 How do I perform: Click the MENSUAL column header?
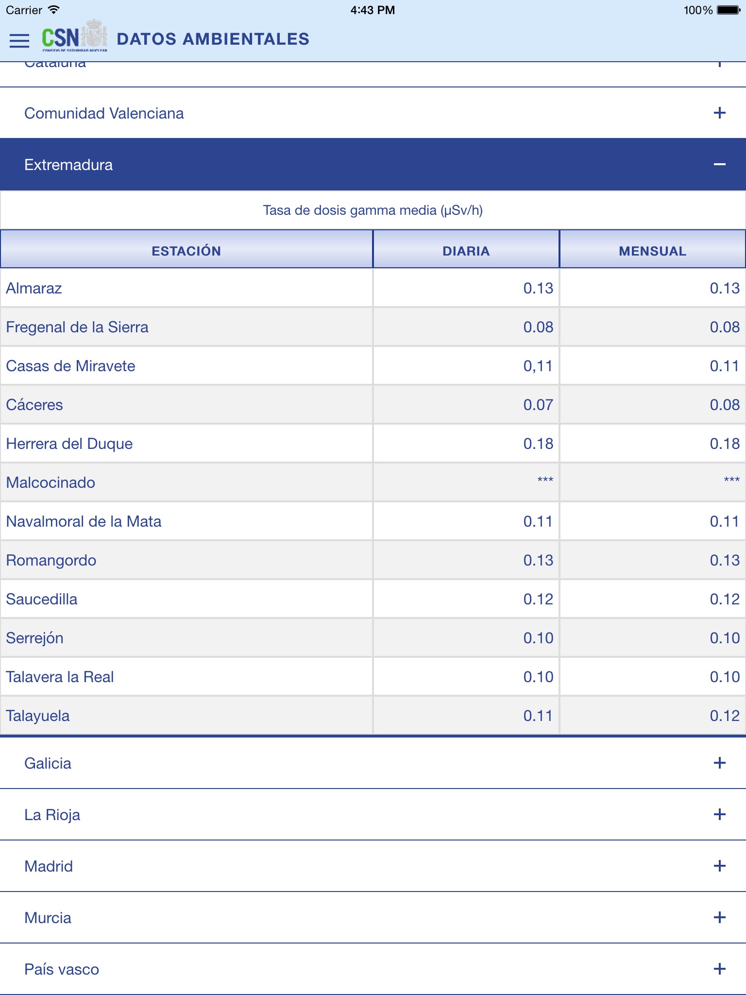(x=652, y=251)
